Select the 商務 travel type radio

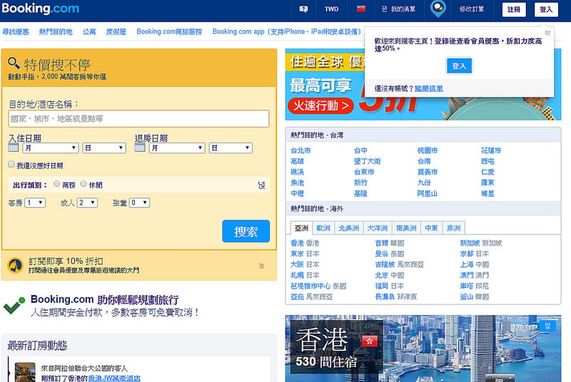point(56,184)
